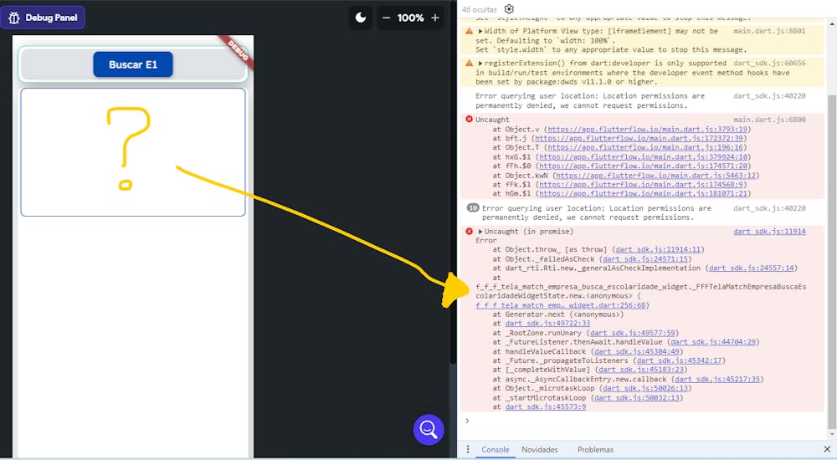Open DevTools drawer three-dot menu
The image size is (837, 460).
(468, 449)
